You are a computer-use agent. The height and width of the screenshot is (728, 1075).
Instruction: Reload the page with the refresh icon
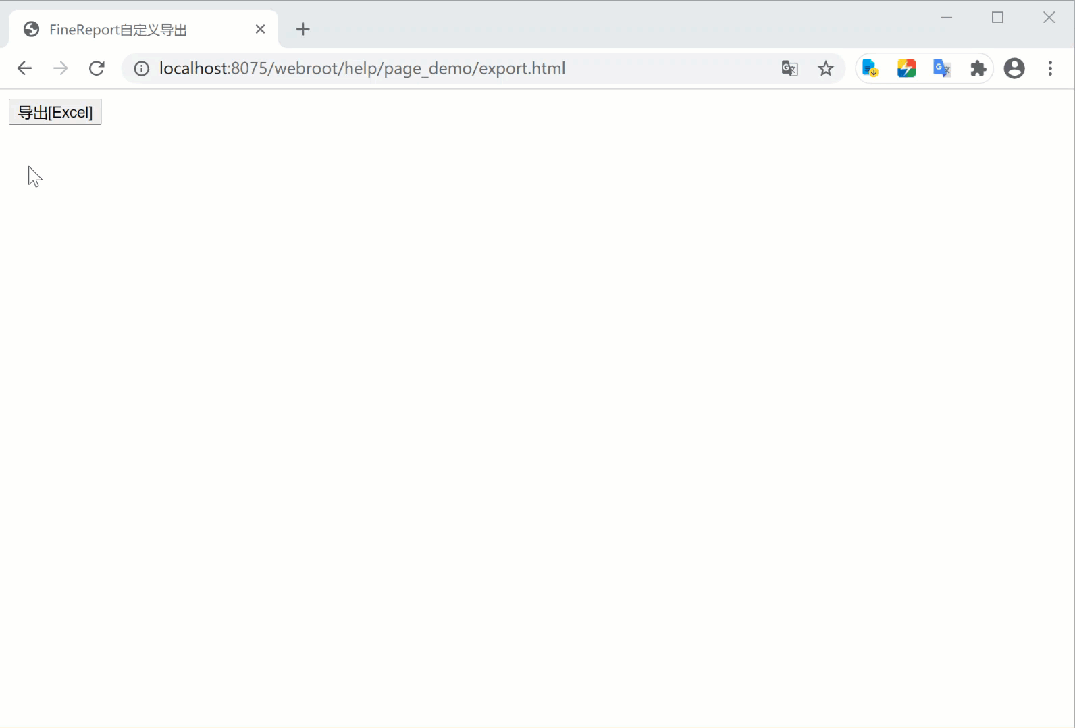tap(97, 68)
